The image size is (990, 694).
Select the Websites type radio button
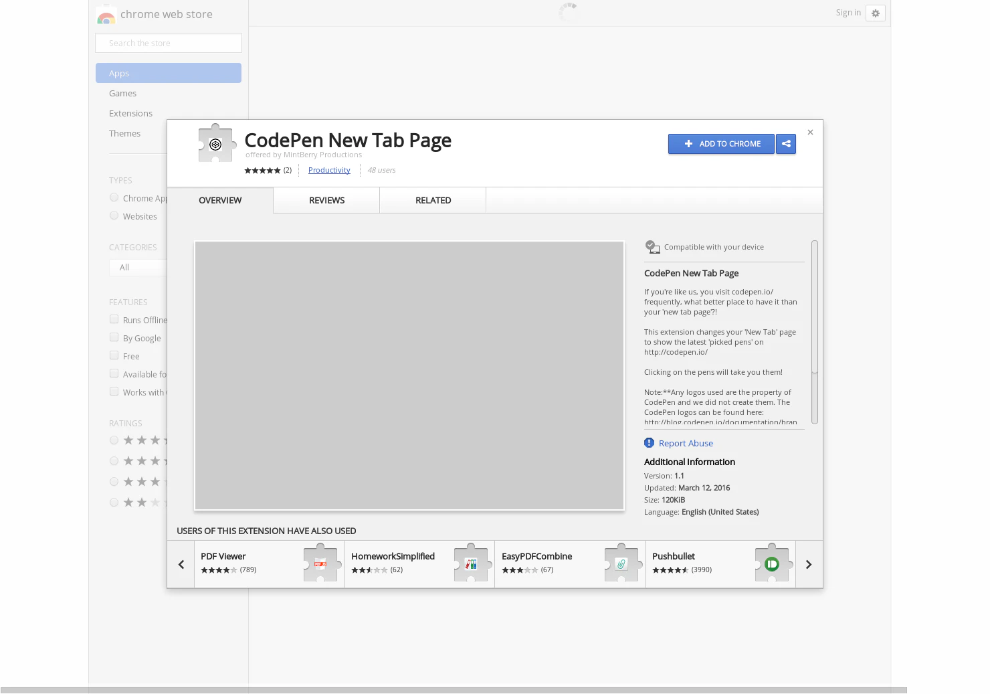[114, 215]
